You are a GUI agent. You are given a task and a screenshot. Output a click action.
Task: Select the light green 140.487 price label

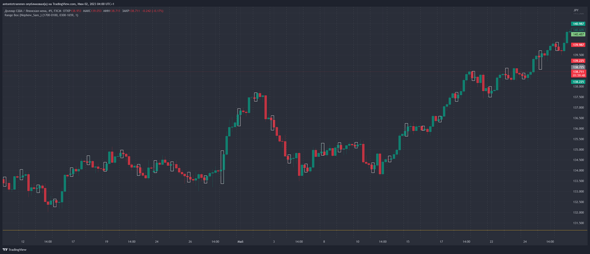click(578, 34)
